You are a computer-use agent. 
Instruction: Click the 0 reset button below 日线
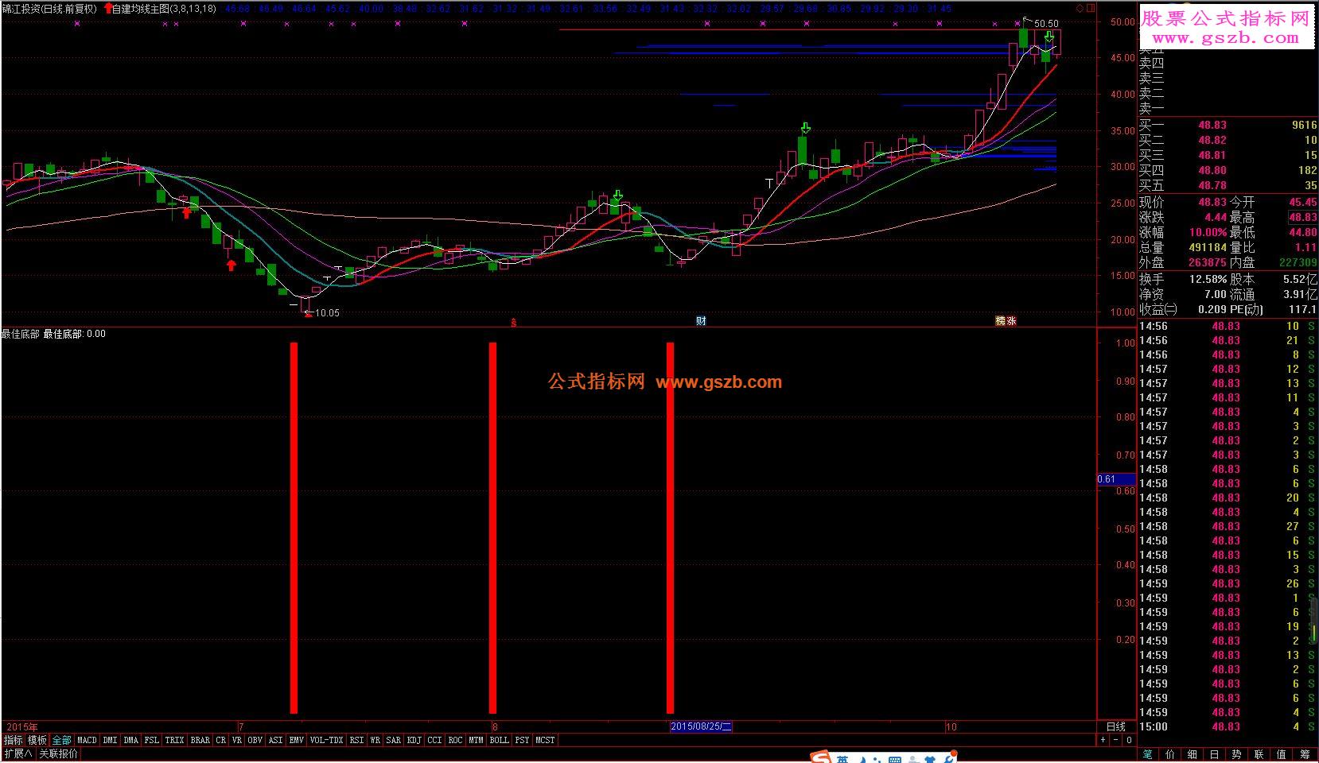click(x=1128, y=740)
